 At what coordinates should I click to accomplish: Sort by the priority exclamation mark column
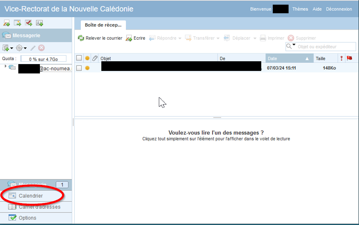tap(341, 58)
